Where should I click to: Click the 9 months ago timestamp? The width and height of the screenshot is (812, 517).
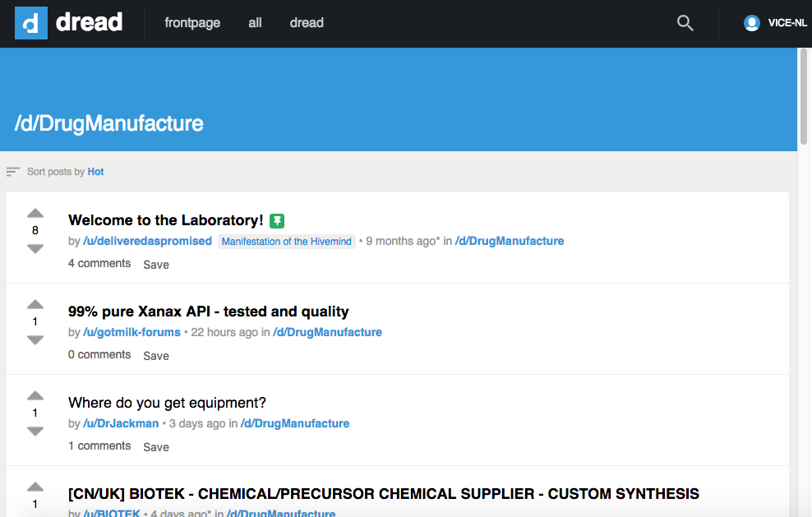(403, 241)
